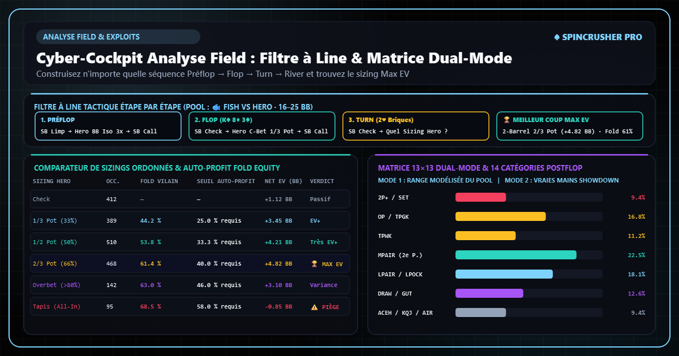This screenshot has height=356, width=679.
Task: Click the 58.0 % requis threshold
Action: click(x=219, y=307)
